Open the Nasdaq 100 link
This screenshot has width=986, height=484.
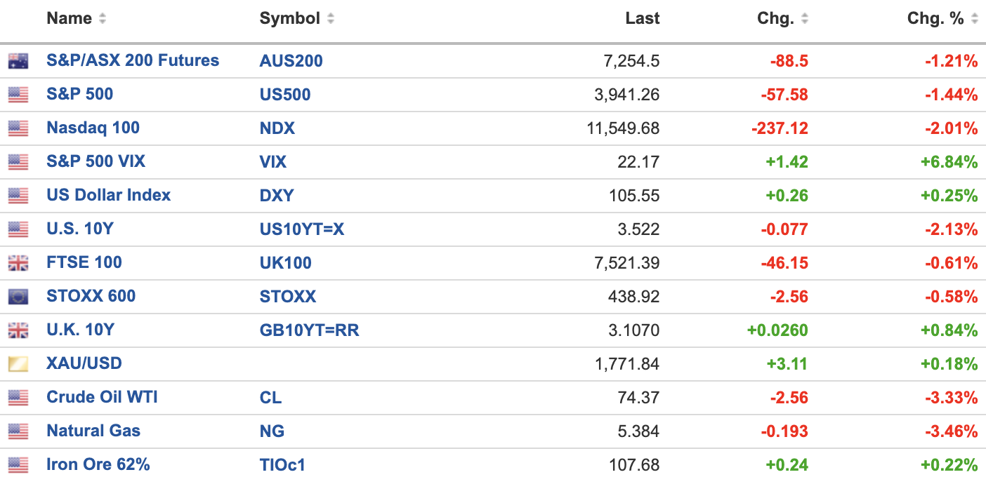(93, 128)
